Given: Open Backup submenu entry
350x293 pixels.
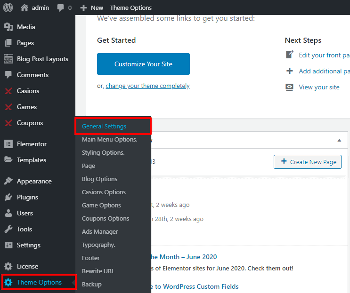Looking at the screenshot, I should 91,284.
